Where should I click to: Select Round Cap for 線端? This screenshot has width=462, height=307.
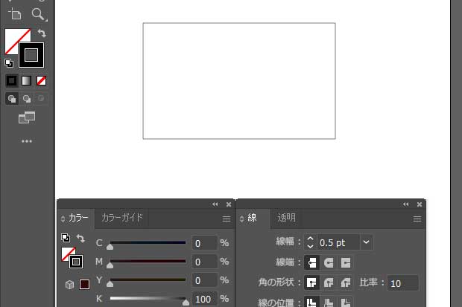(x=329, y=262)
